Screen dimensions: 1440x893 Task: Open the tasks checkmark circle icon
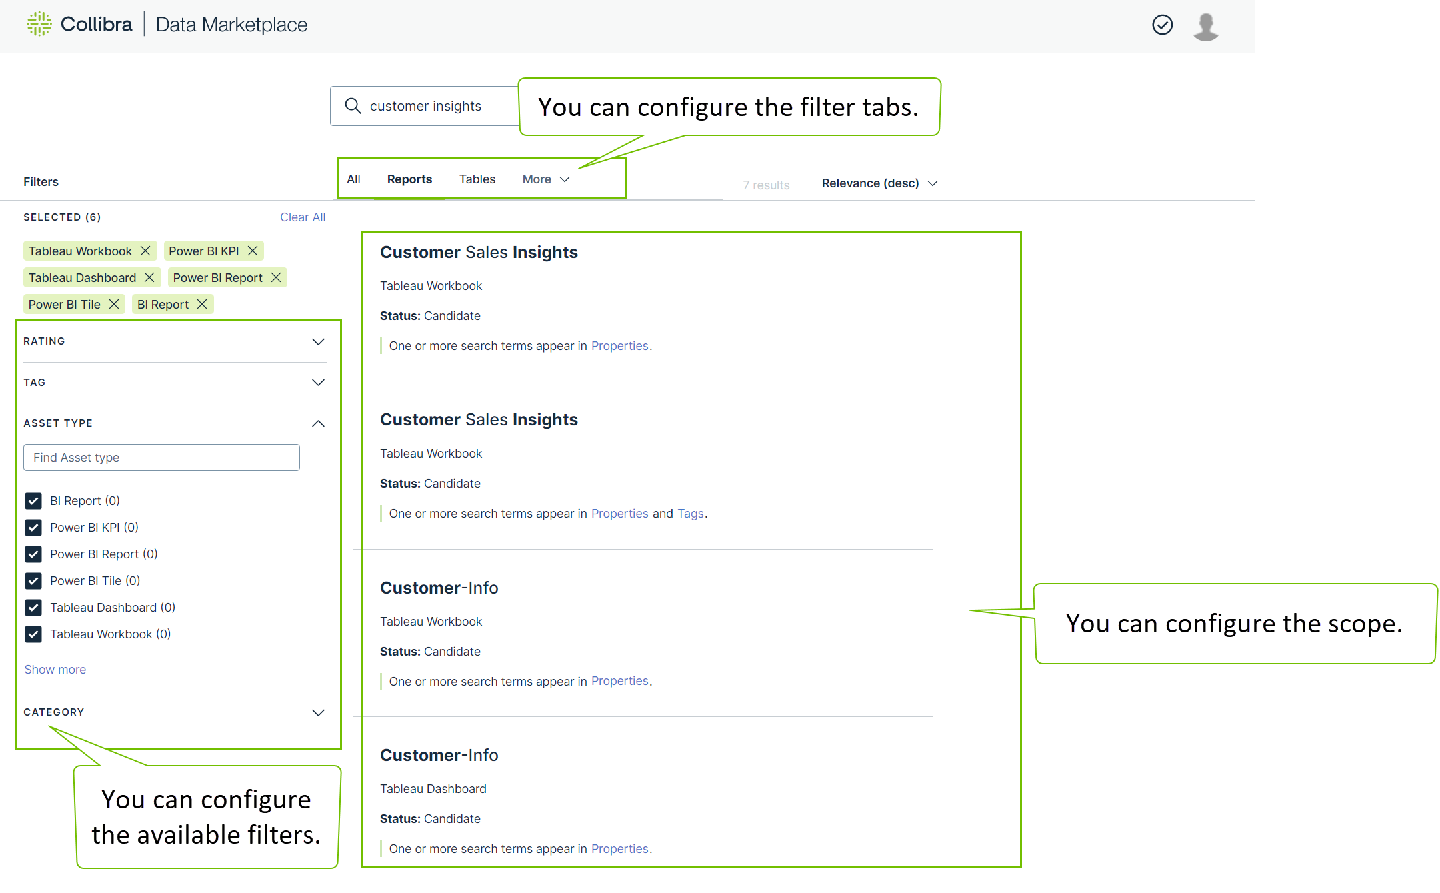(x=1162, y=25)
